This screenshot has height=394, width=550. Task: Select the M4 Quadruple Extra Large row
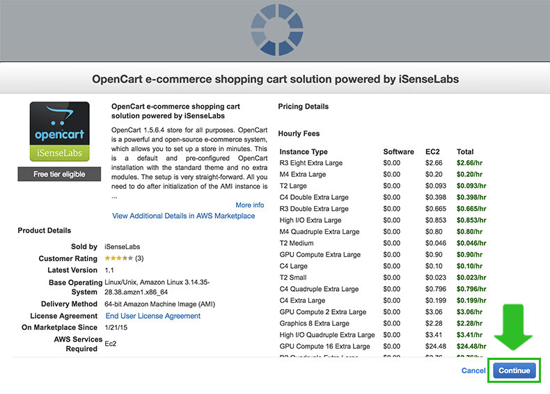coord(383,232)
